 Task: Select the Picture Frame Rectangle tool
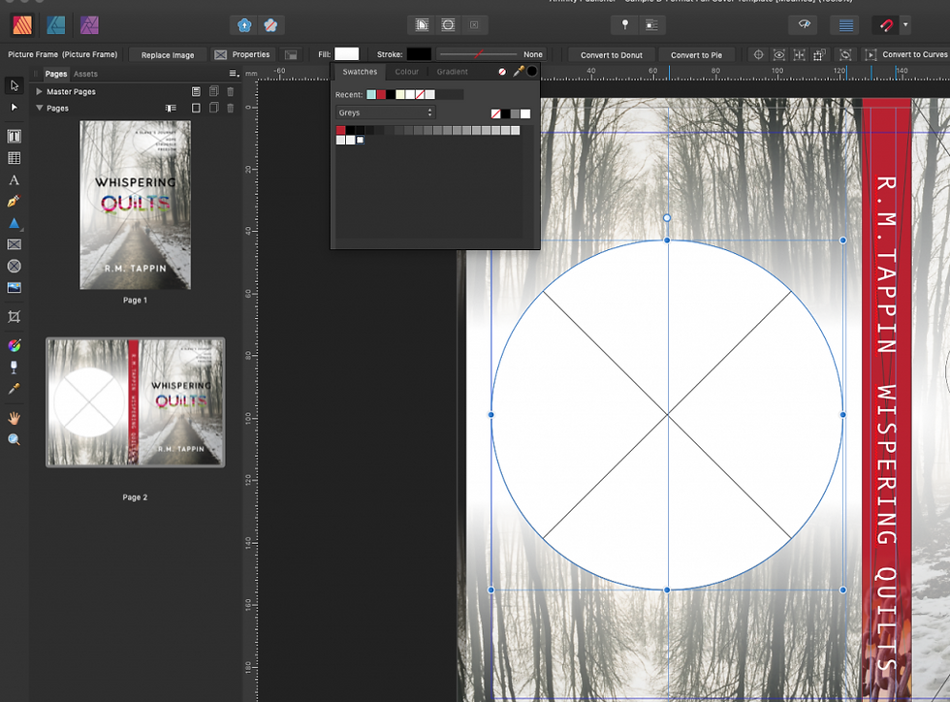14,244
